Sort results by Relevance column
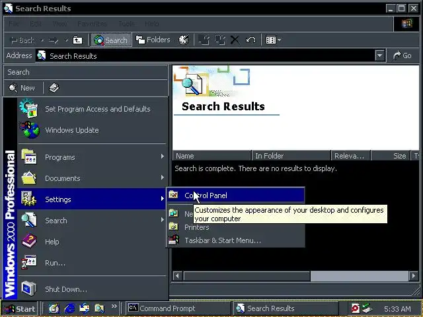423x317 pixels. 351,156
